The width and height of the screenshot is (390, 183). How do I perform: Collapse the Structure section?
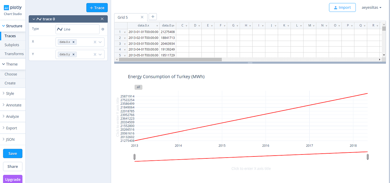click(x=13, y=26)
